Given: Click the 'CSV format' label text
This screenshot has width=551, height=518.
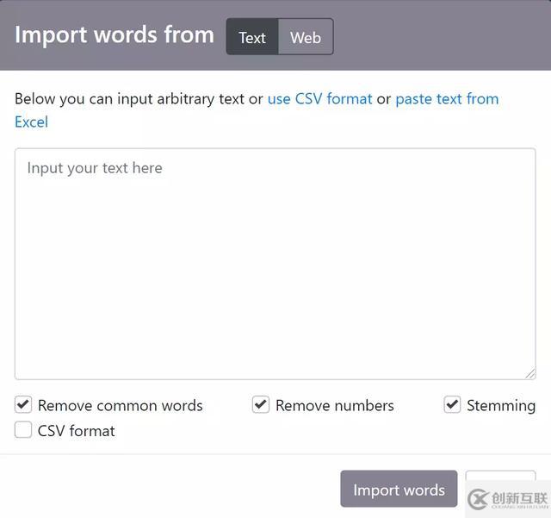Looking at the screenshot, I should point(77,431).
